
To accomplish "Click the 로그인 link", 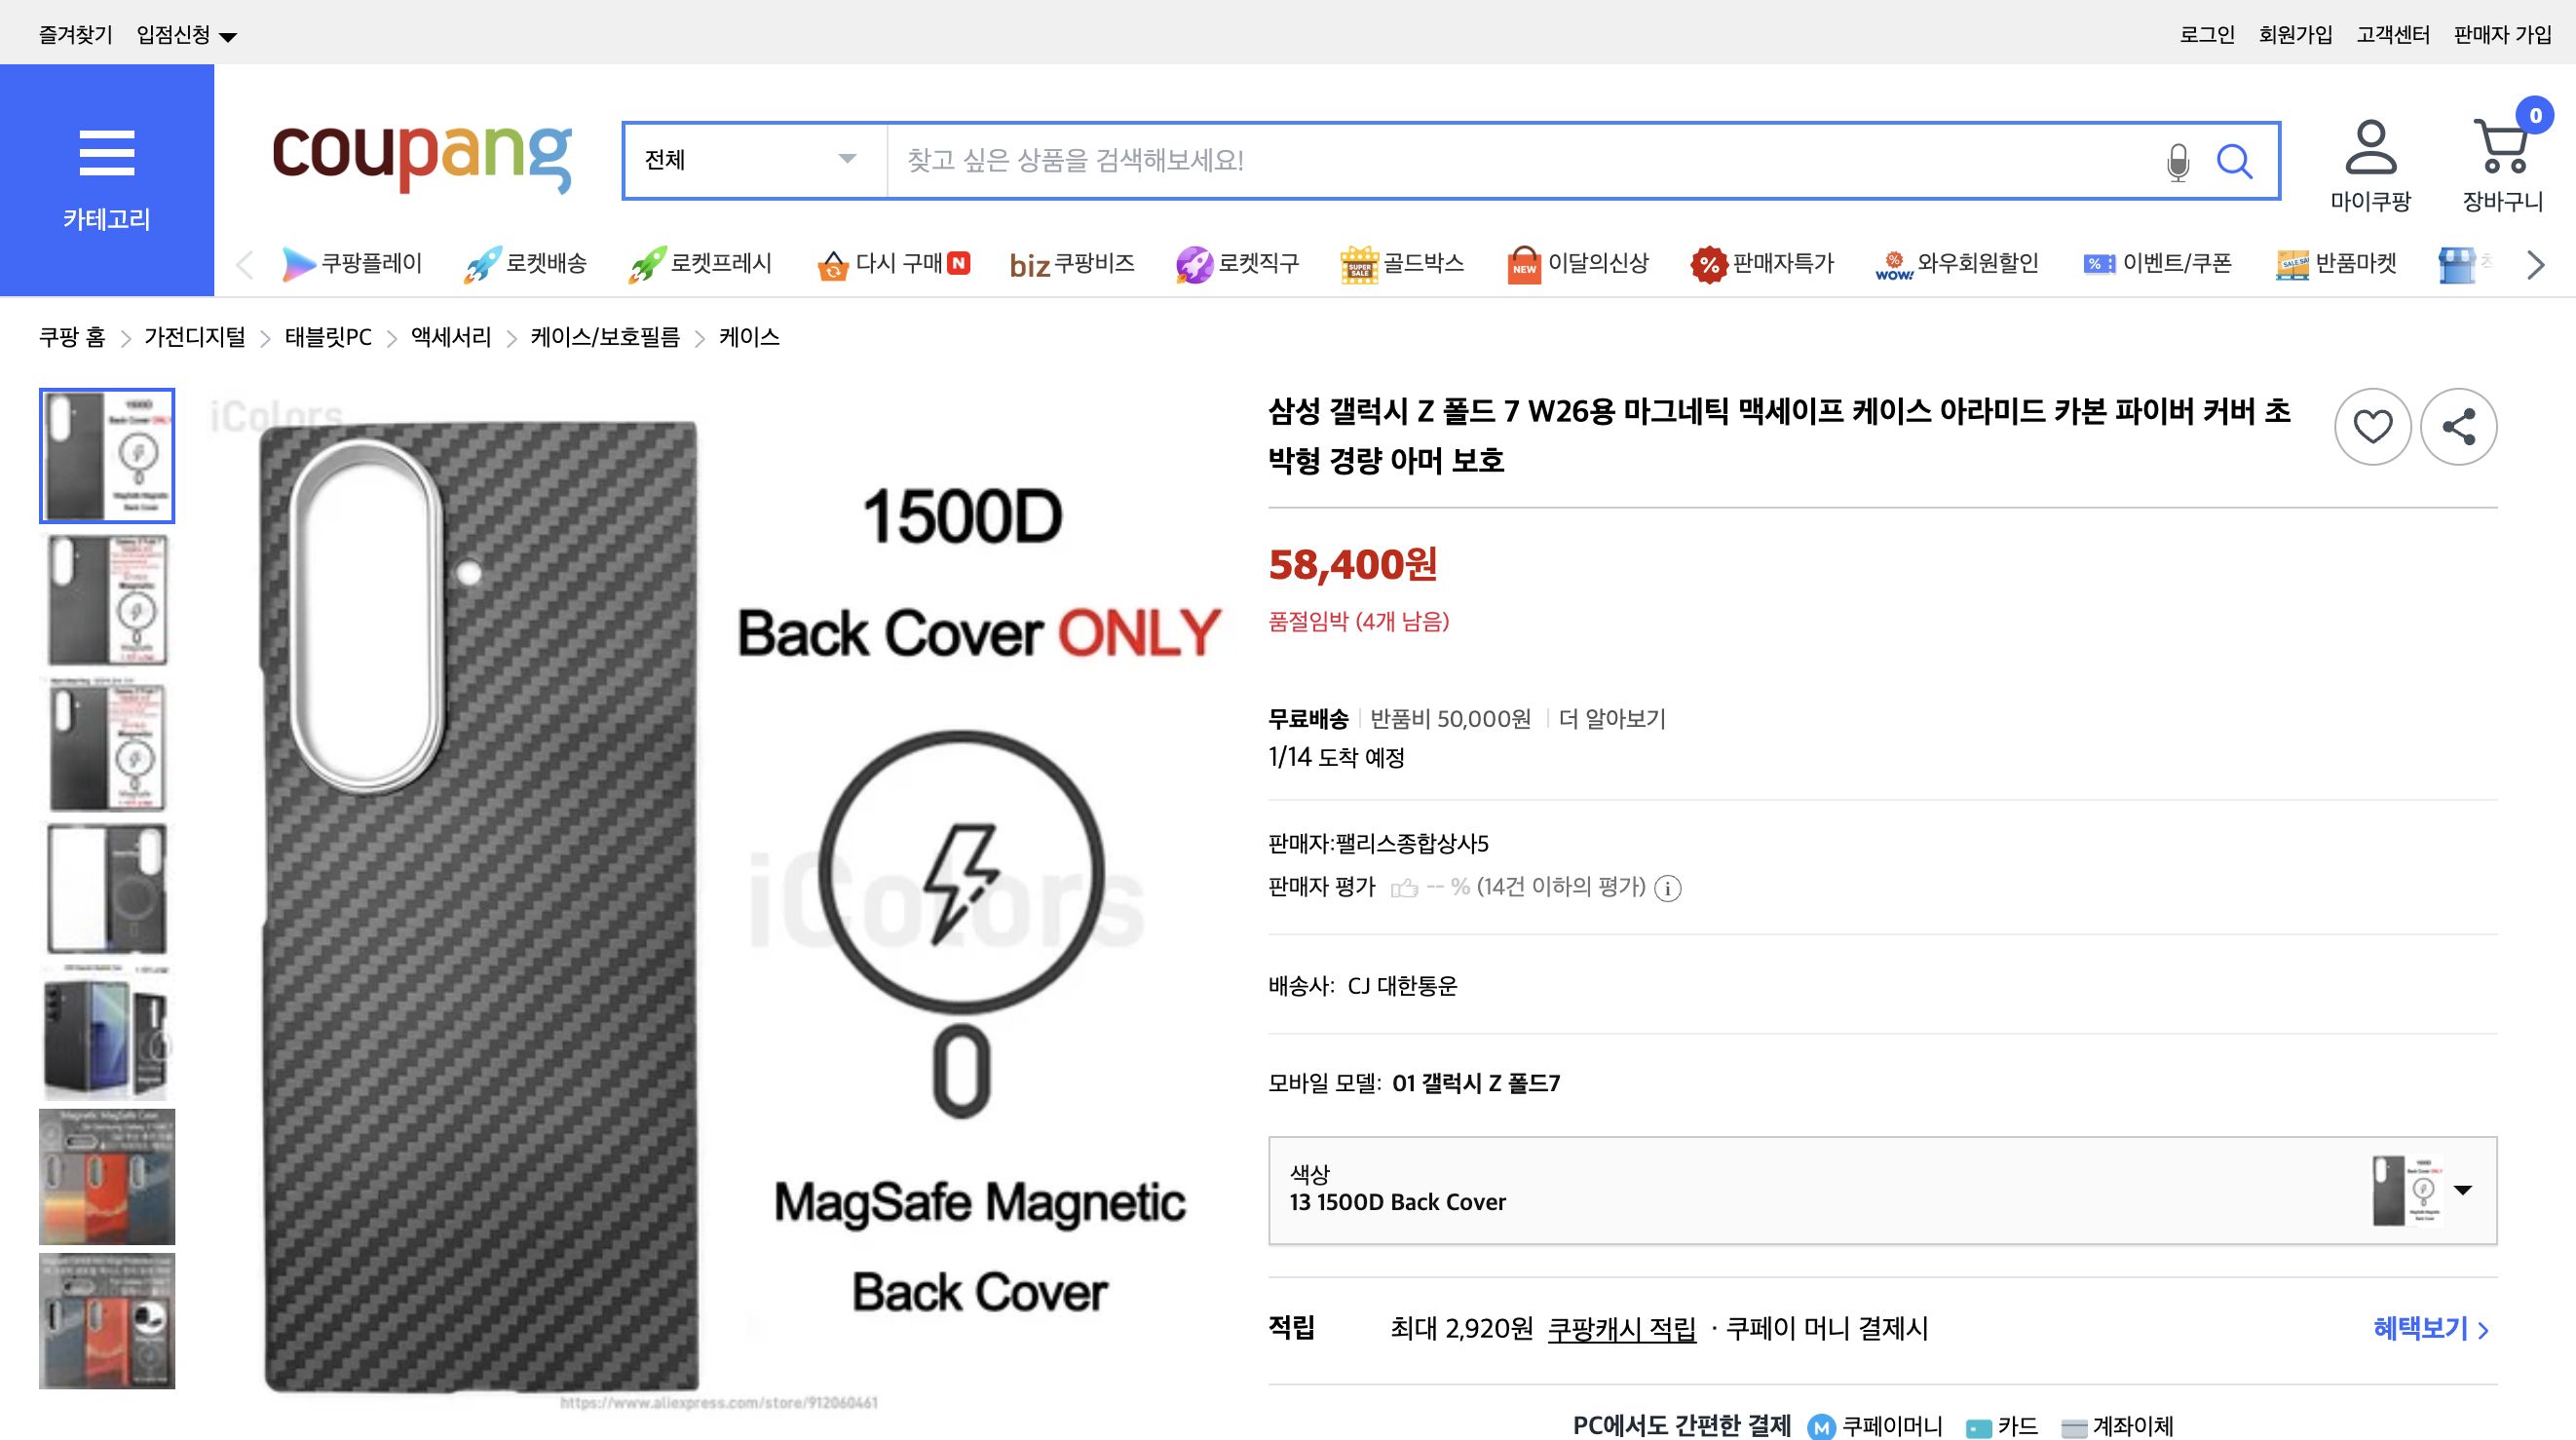I will coord(2206,35).
